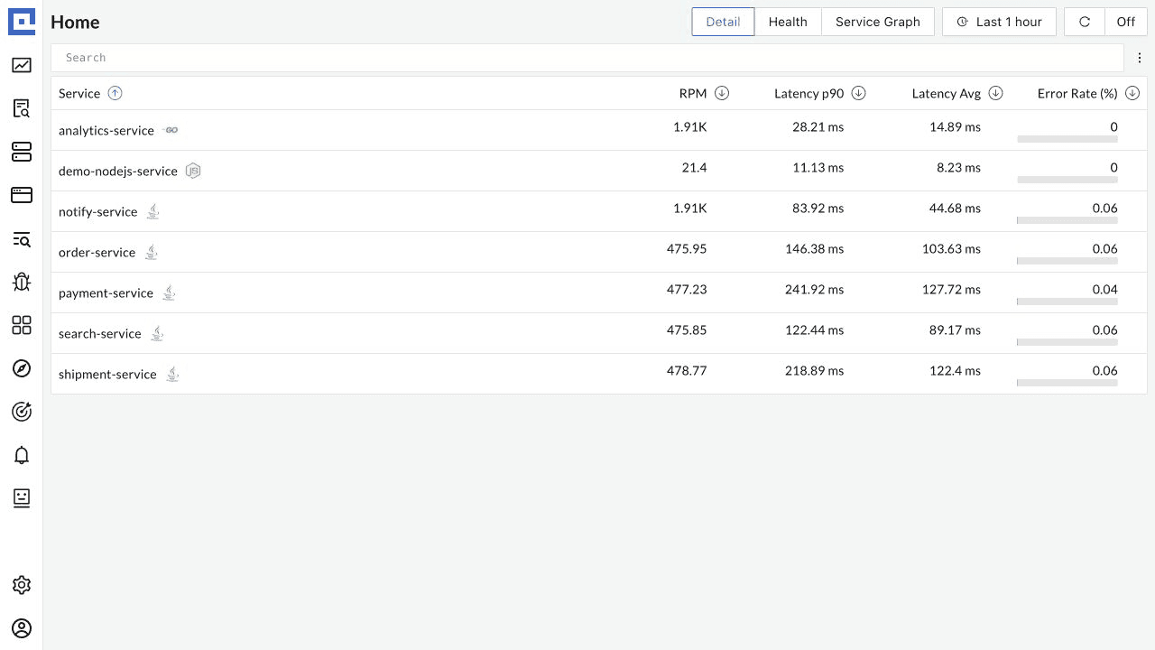Click the 478.77 RPM value
This screenshot has height=650, width=1155.
click(x=687, y=370)
